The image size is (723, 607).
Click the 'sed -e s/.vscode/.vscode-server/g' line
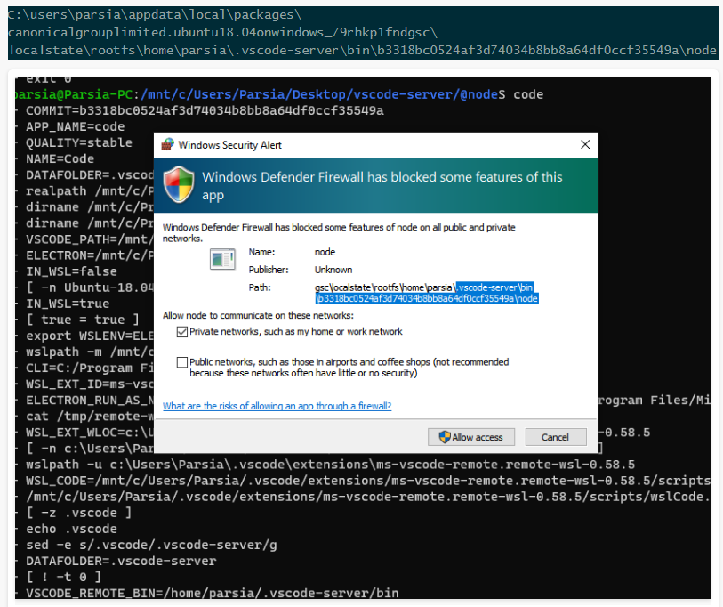[x=151, y=545]
